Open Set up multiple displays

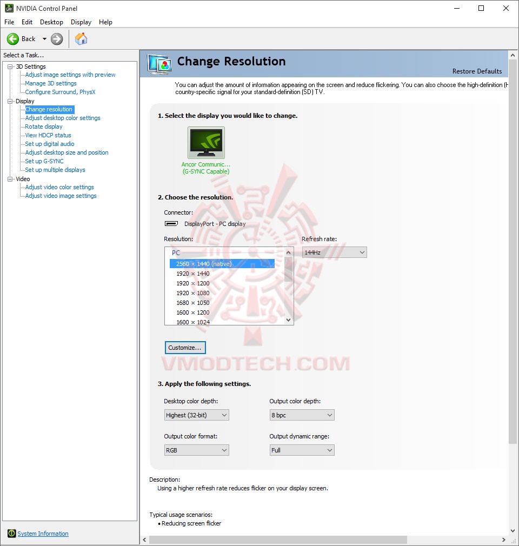[x=55, y=170]
